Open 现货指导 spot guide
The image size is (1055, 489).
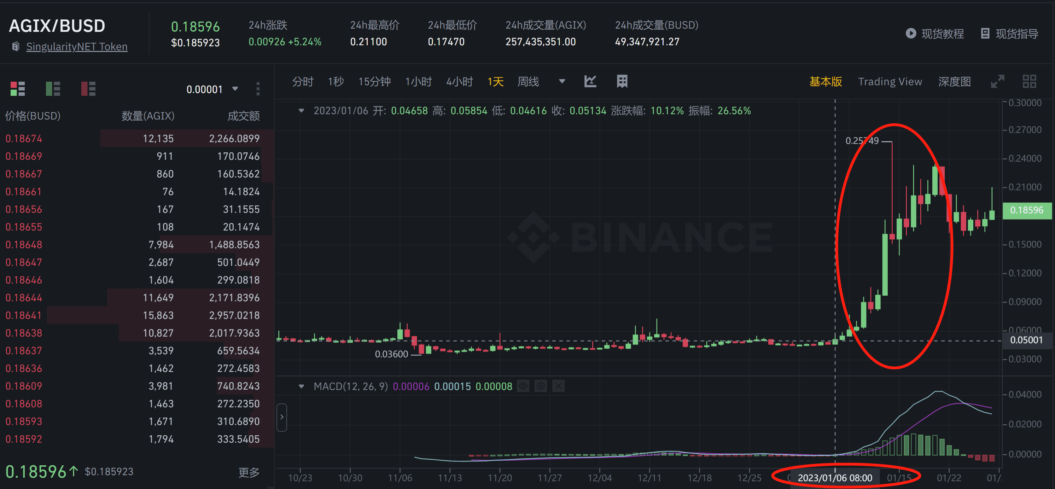point(1017,34)
